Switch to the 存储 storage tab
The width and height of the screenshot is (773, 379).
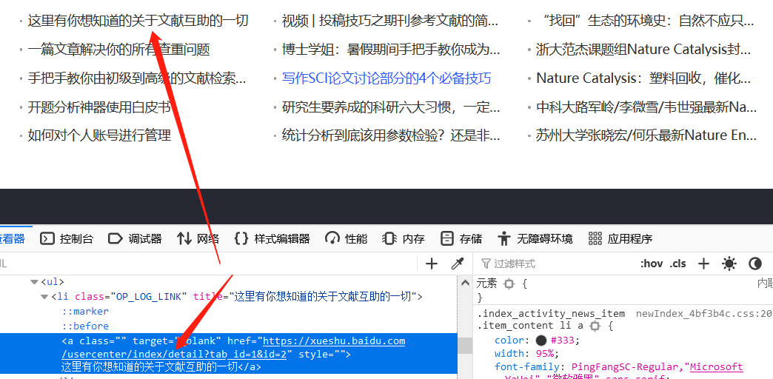[461, 239]
